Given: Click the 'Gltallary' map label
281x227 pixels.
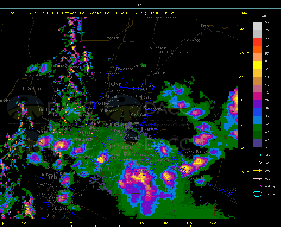Looking at the screenshot, I should point(45,185).
